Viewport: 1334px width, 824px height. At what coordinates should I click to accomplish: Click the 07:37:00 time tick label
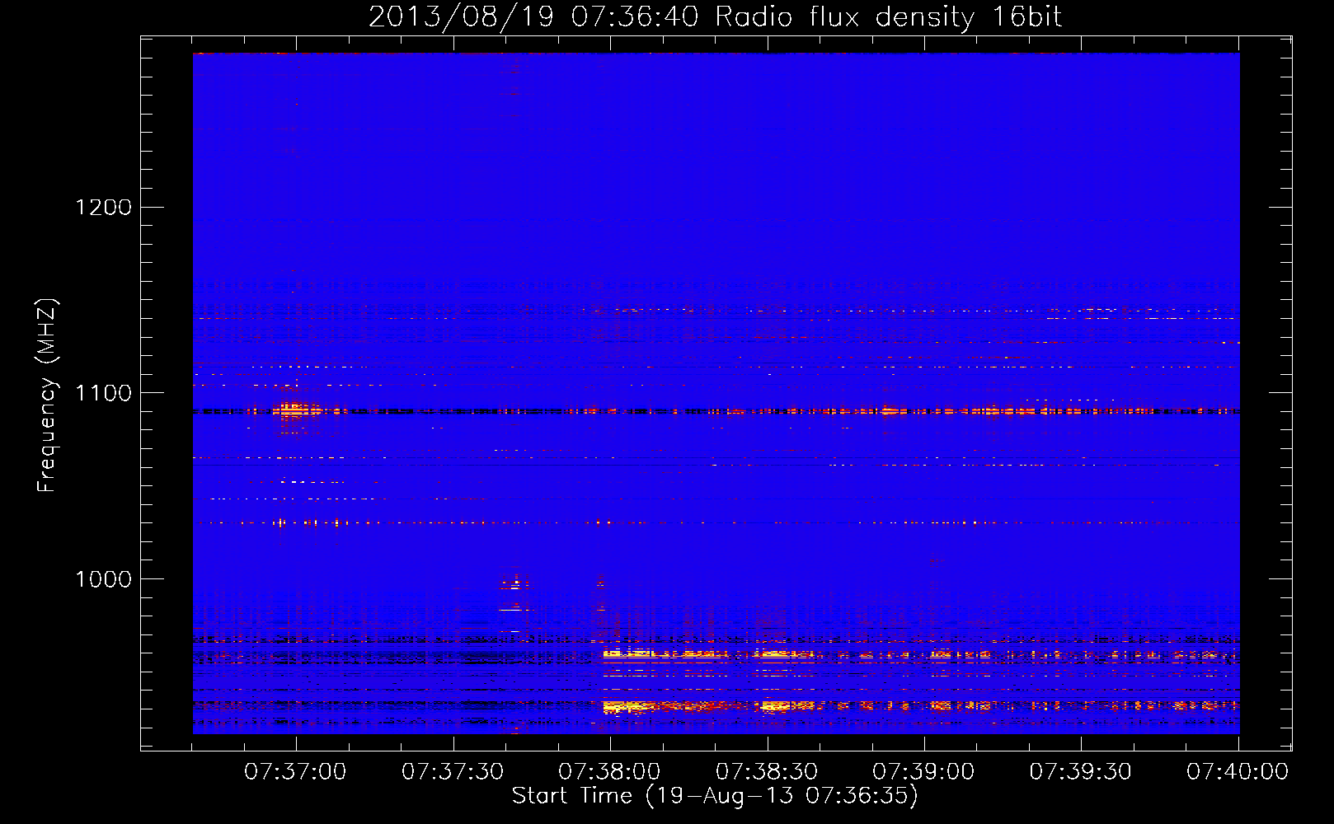[x=295, y=772]
